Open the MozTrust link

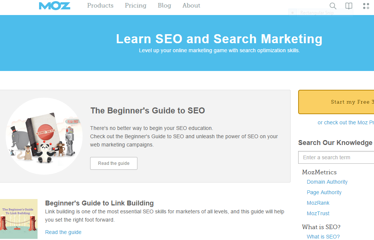318,213
